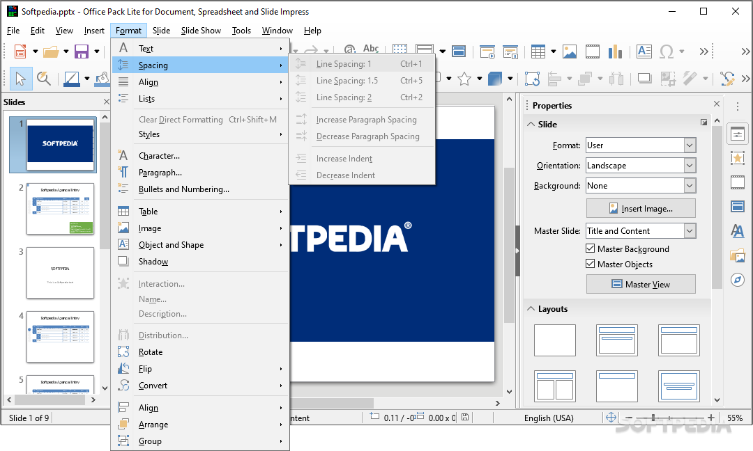
Task: Open the Background dropdown showing None
Action: pos(641,185)
